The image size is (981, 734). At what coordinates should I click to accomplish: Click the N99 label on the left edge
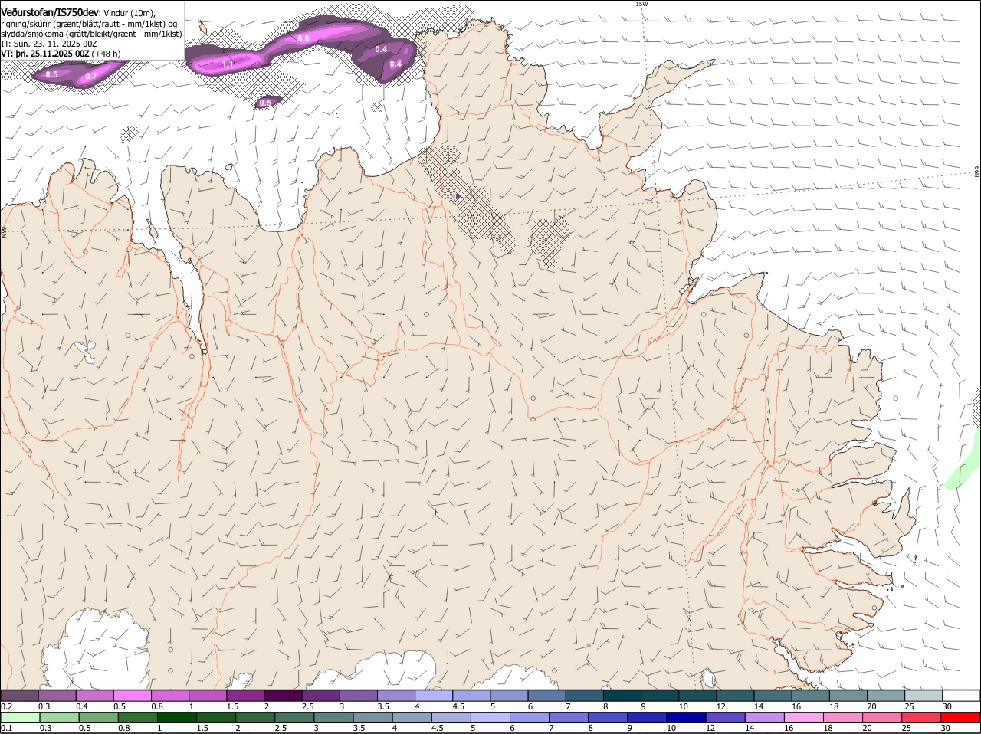4,231
